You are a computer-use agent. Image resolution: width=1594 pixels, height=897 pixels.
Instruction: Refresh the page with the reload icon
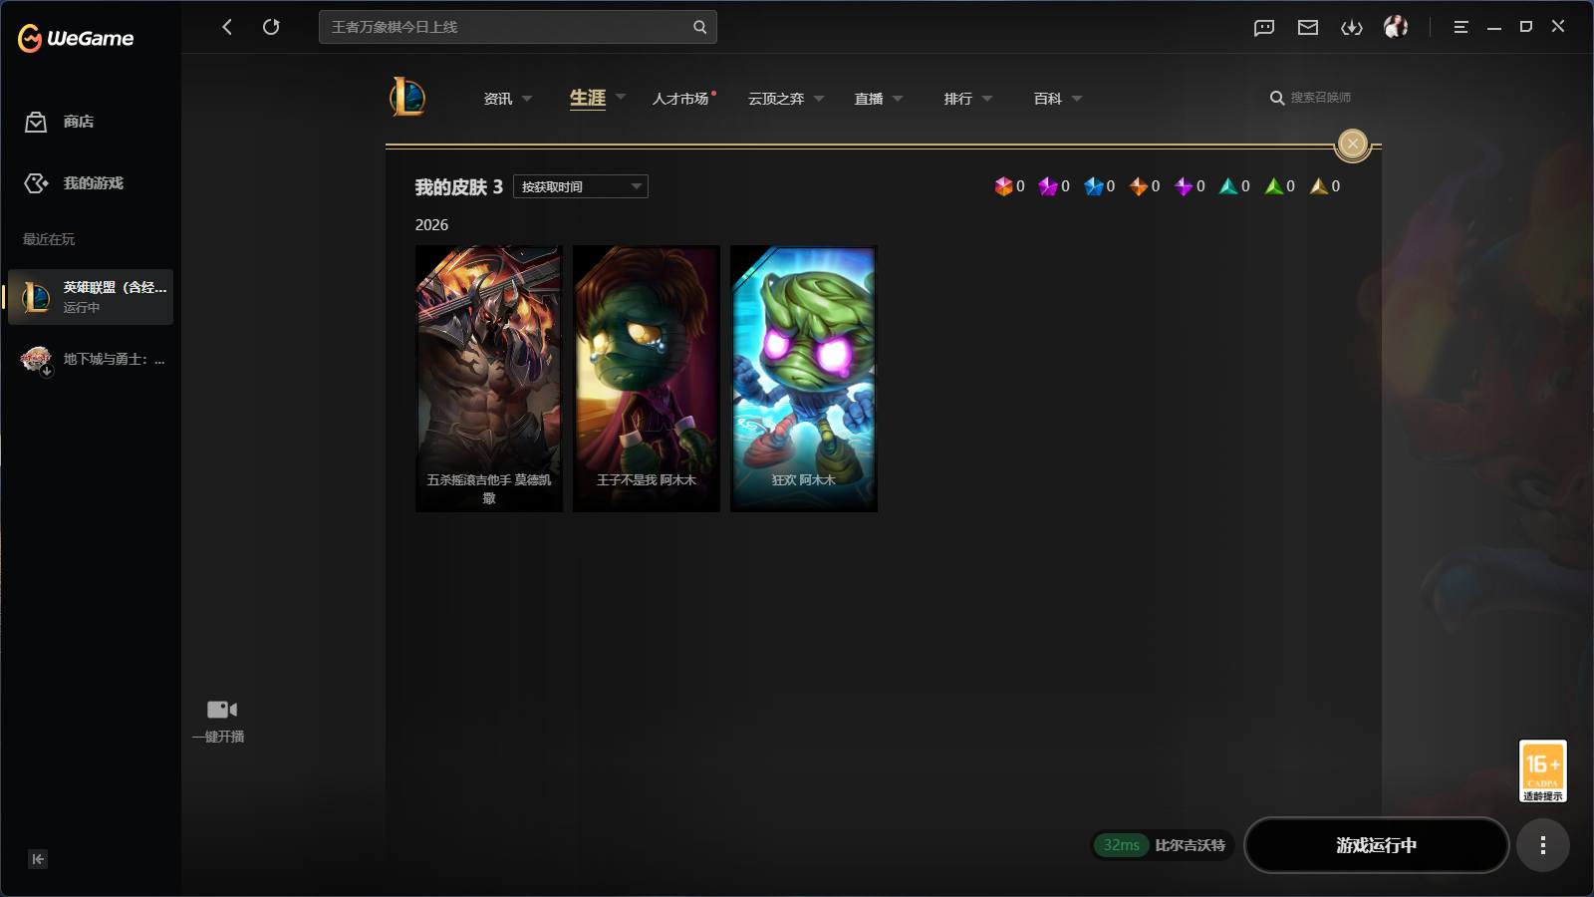coord(271,27)
